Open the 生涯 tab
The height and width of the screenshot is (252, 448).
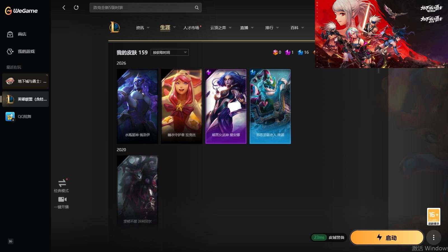[x=165, y=27]
